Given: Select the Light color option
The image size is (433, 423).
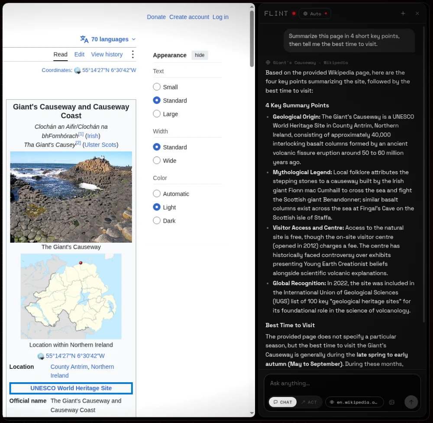Looking at the screenshot, I should tap(157, 207).
